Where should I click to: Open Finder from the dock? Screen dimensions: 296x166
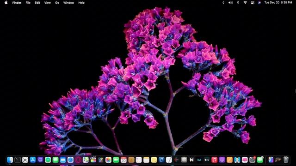coord(10,160)
